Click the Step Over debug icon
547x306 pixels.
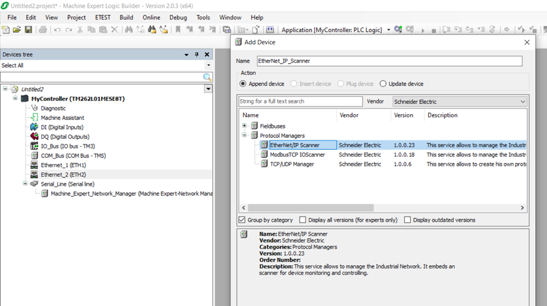click(x=446, y=30)
